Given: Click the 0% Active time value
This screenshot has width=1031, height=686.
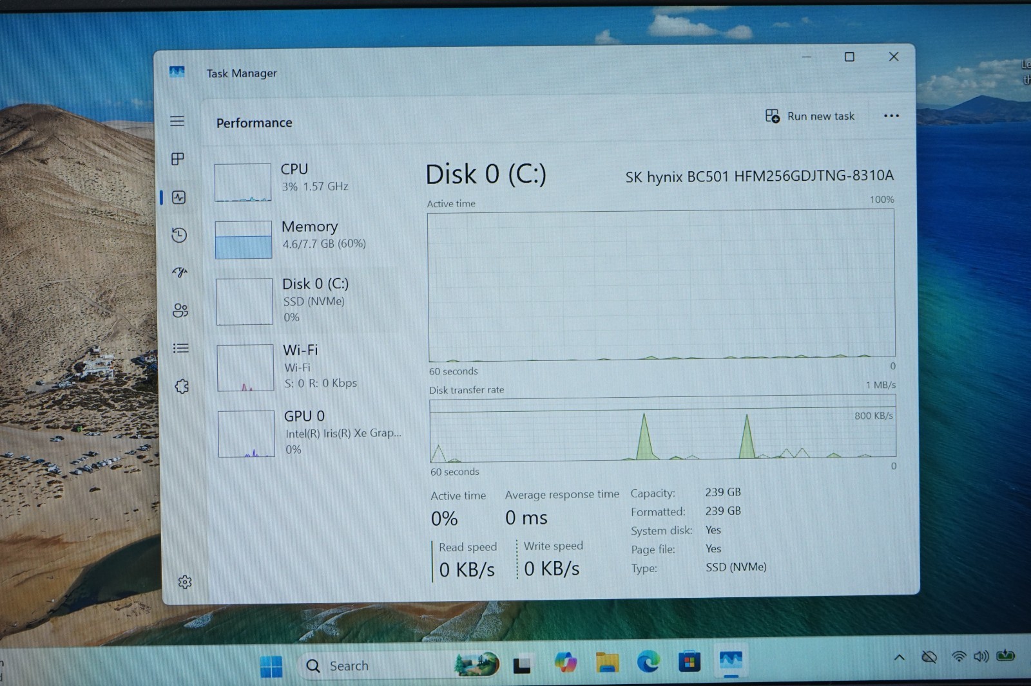Looking at the screenshot, I should coord(444,519).
